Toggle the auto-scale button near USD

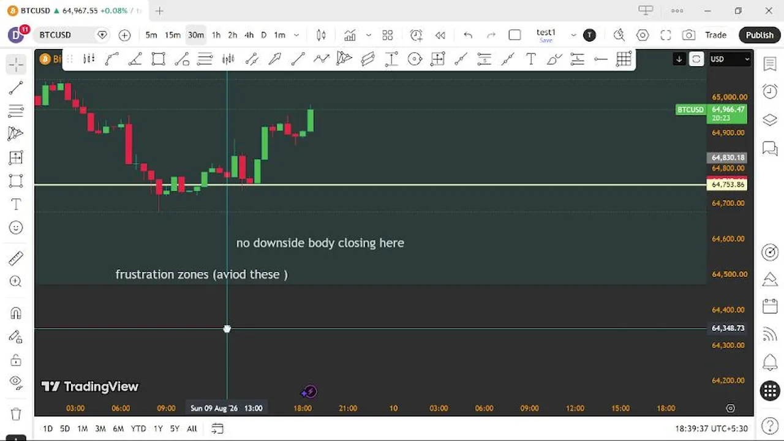pyautogui.click(x=696, y=59)
